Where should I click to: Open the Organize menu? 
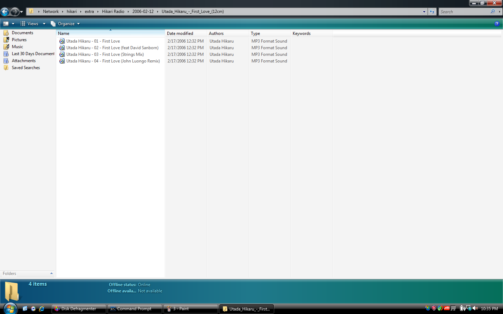click(66, 24)
